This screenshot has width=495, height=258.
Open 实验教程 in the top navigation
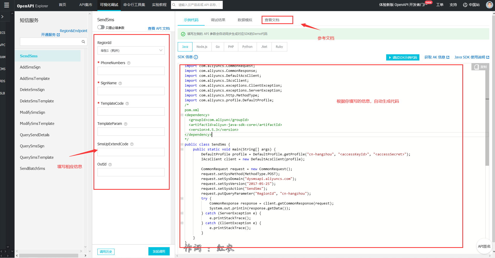[x=159, y=5]
